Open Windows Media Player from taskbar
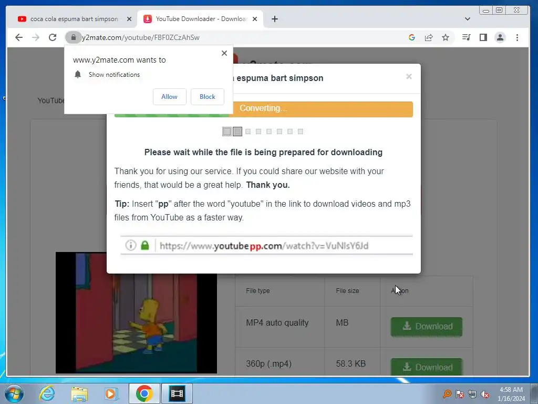538x404 pixels. tap(111, 393)
